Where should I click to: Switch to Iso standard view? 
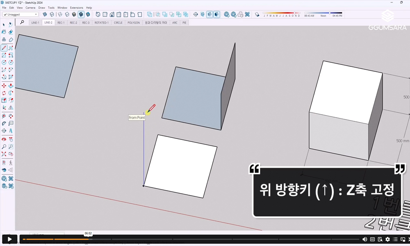(x=98, y=14)
